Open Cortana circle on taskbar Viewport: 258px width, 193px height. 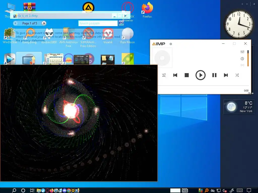[23, 190]
